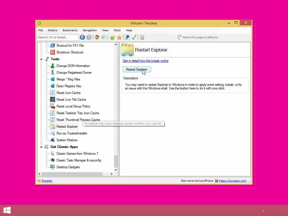Screen dimensions: 288x216
Task: Select the Desktop Gadgets tree label
Action: point(68,167)
